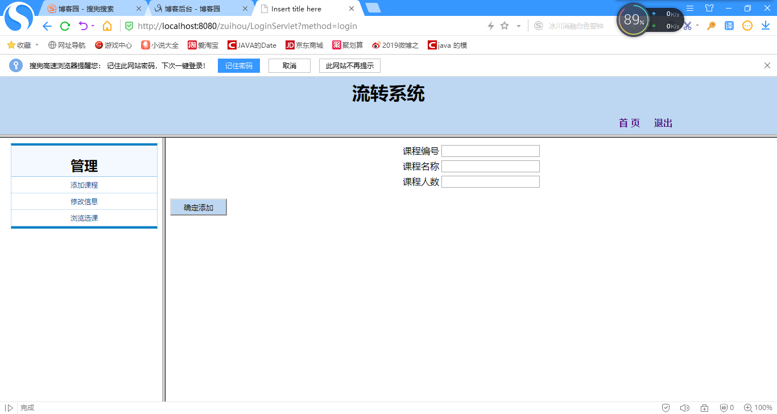Open a new tab button
The width and height of the screenshot is (777, 414).
(373, 8)
